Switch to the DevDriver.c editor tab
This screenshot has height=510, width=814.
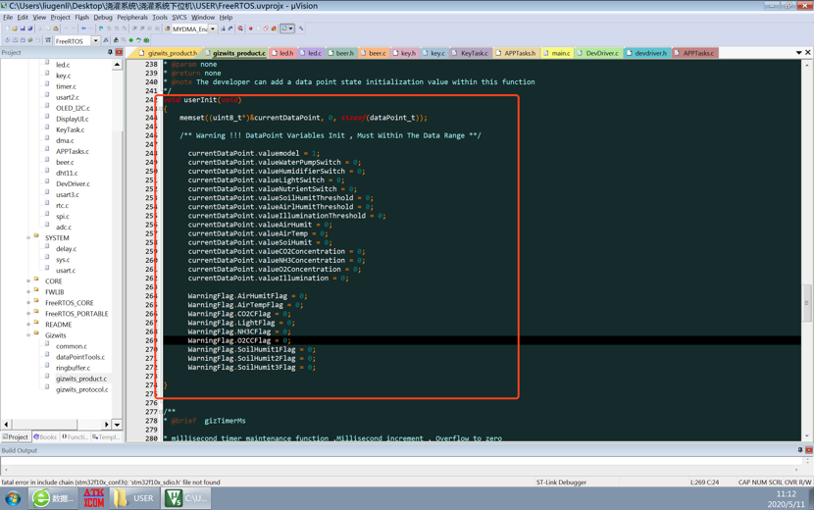597,53
